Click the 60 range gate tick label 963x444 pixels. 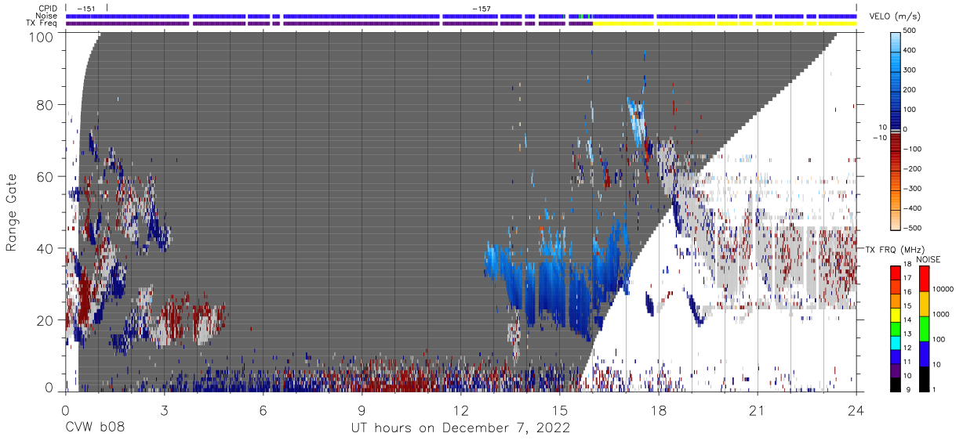click(x=45, y=177)
